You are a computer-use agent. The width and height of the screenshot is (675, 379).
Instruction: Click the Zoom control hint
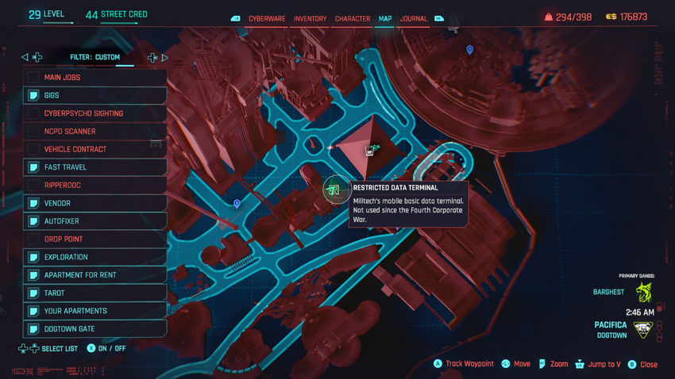553,364
